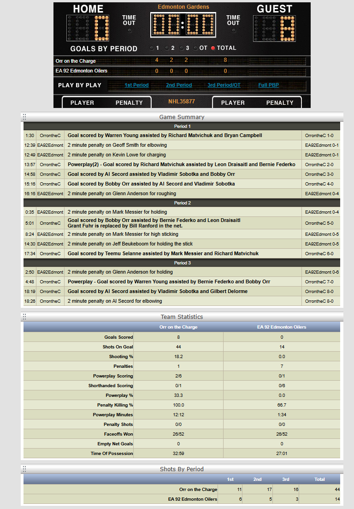Click drag handle icon of Game Summary panel
Screen dimensions: 354x509
(x=24, y=117)
